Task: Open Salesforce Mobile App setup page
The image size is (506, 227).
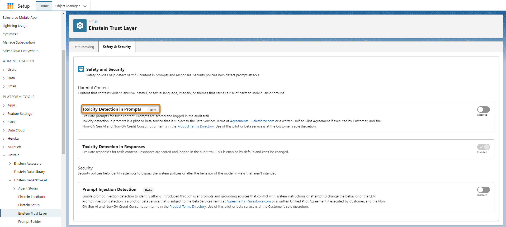Action: 20,17
